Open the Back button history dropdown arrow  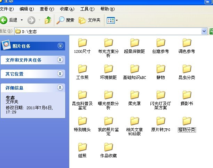pyautogui.click(x=22, y=20)
